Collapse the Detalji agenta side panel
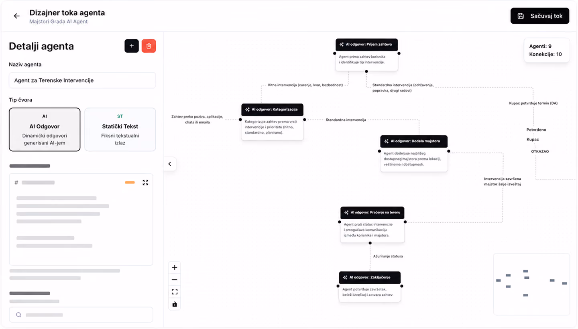 (x=170, y=164)
